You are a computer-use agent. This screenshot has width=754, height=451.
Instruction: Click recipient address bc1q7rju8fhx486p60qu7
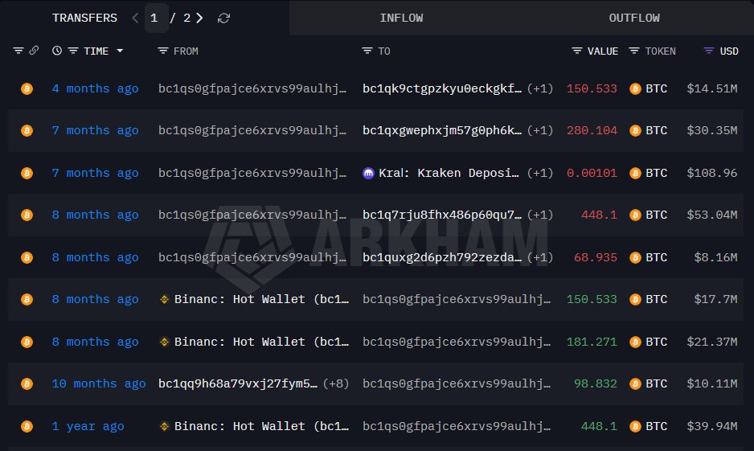coord(442,215)
